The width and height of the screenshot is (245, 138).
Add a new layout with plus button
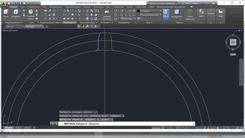pyautogui.click(x=34, y=128)
